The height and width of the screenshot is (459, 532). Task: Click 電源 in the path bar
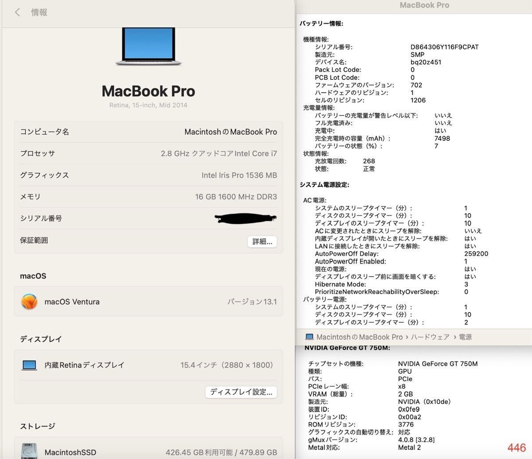(465, 337)
